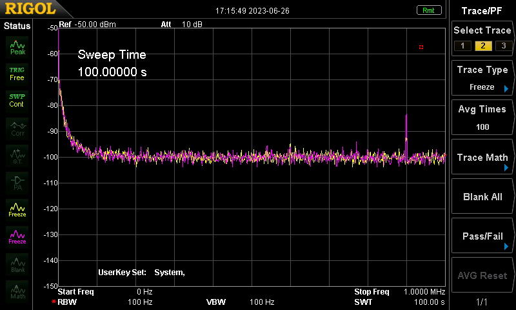The image size is (516, 310).
Task: Click the Trace/PF menu title
Action: point(482,11)
